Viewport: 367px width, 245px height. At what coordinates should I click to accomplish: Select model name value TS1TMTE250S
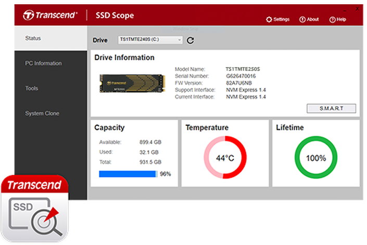(243, 69)
